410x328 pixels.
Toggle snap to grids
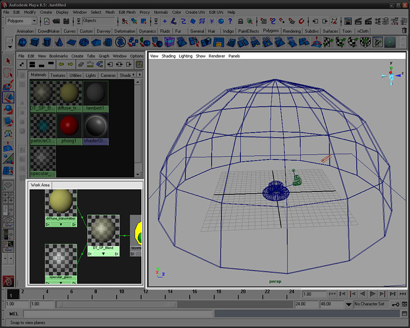point(263,21)
